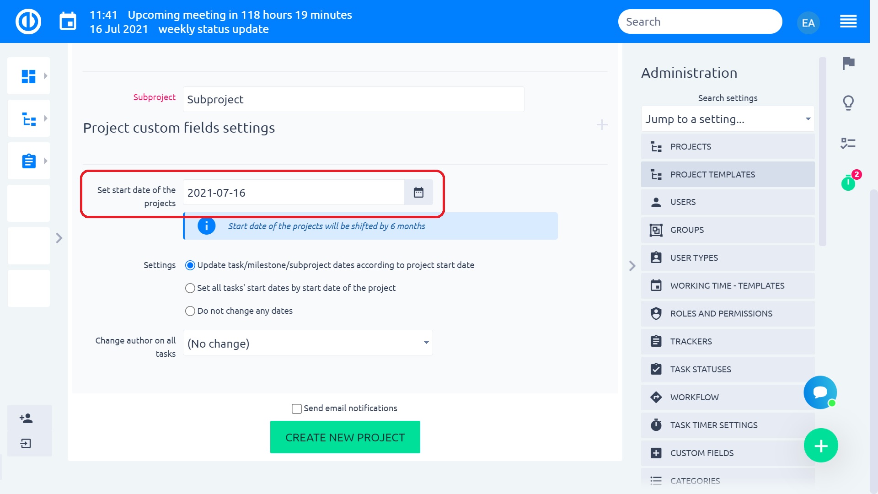The image size is (878, 494).
Task: Open PROJECTS in Administration menu
Action: [728, 146]
